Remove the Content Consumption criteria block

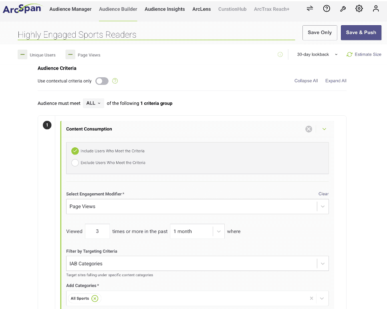click(x=308, y=129)
